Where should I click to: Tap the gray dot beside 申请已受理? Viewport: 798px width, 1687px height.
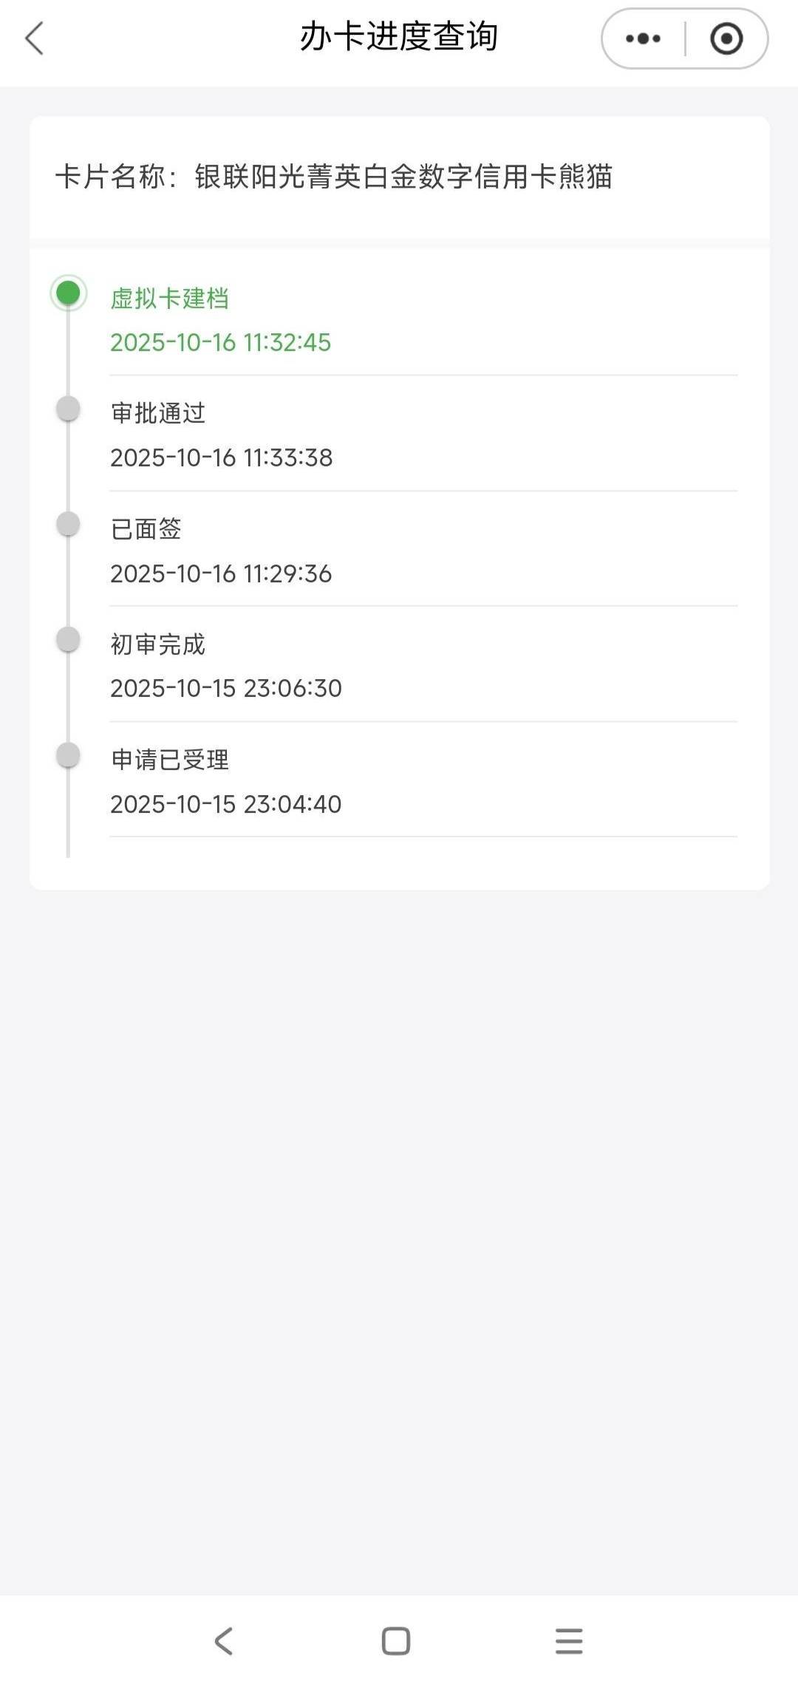[68, 754]
